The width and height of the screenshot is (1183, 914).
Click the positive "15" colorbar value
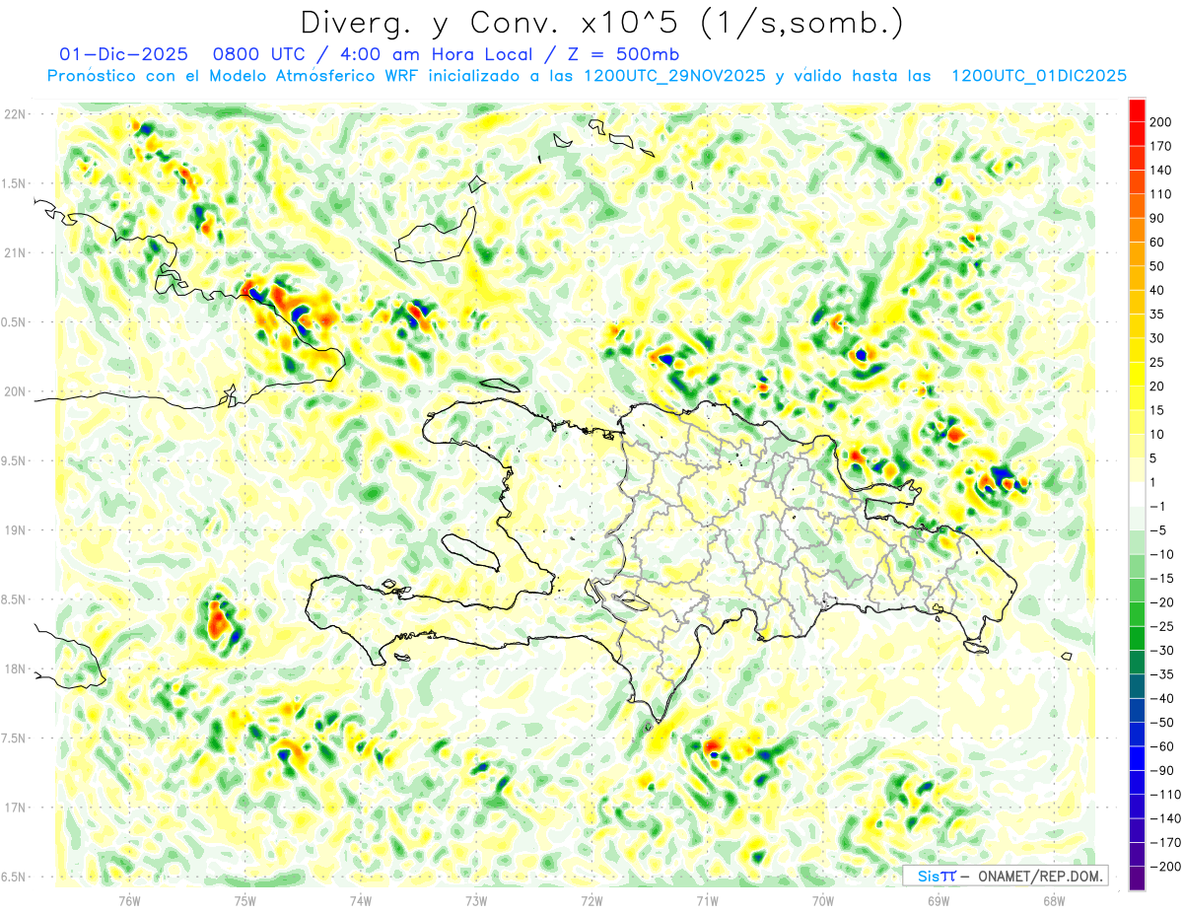(x=1157, y=410)
